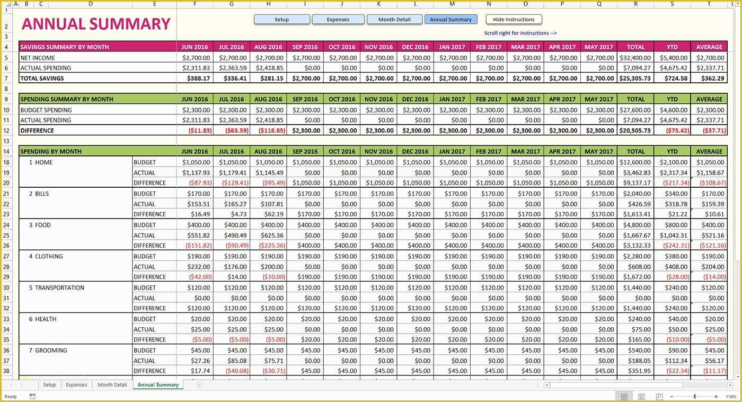
Task: Click the '7 GROOMING' category label
Action: (x=48, y=350)
